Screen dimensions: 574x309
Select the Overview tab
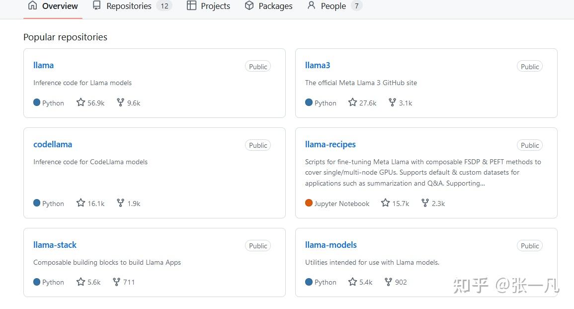point(53,6)
